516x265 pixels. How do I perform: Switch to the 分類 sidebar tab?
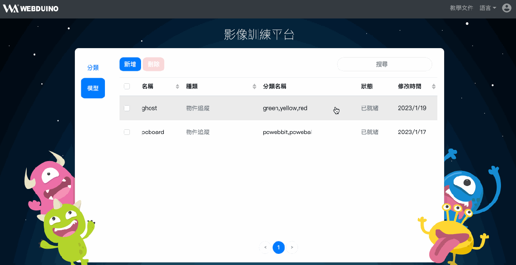click(x=93, y=67)
